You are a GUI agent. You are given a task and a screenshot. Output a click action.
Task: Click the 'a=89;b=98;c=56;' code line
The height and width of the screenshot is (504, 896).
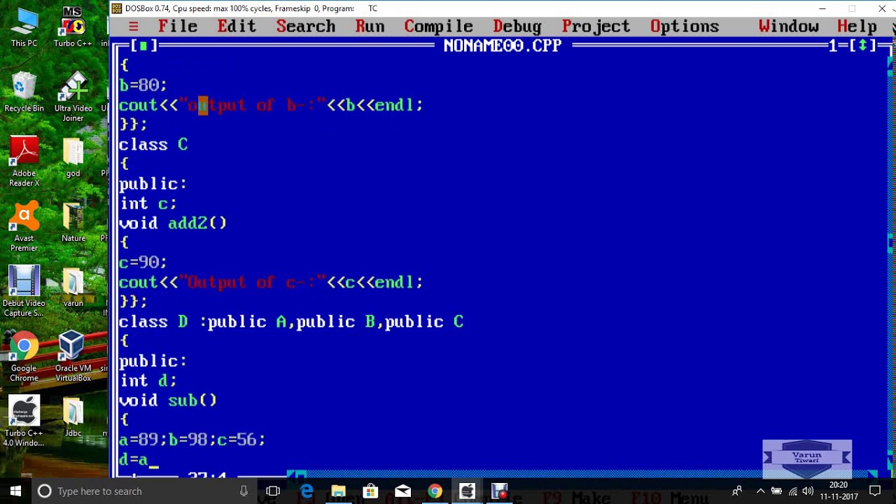[192, 440]
